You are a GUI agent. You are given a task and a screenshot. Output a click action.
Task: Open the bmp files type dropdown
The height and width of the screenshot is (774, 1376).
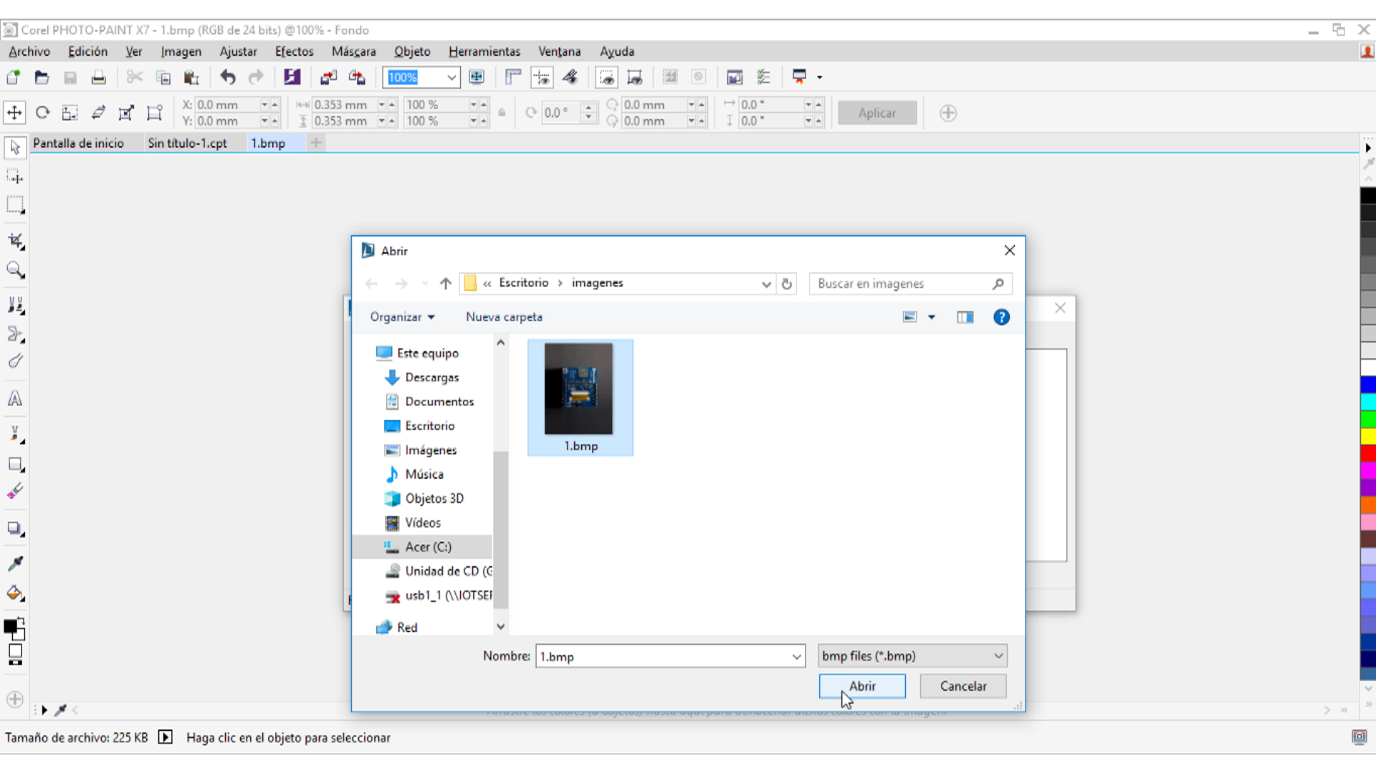912,656
